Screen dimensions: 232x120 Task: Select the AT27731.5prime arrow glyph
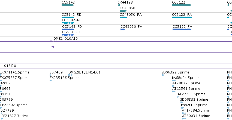coord(178,97)
